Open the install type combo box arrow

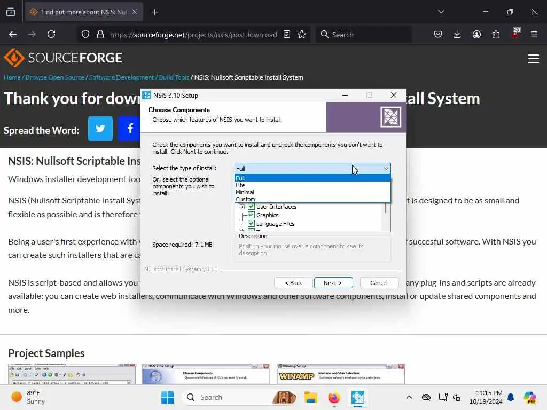point(386,168)
